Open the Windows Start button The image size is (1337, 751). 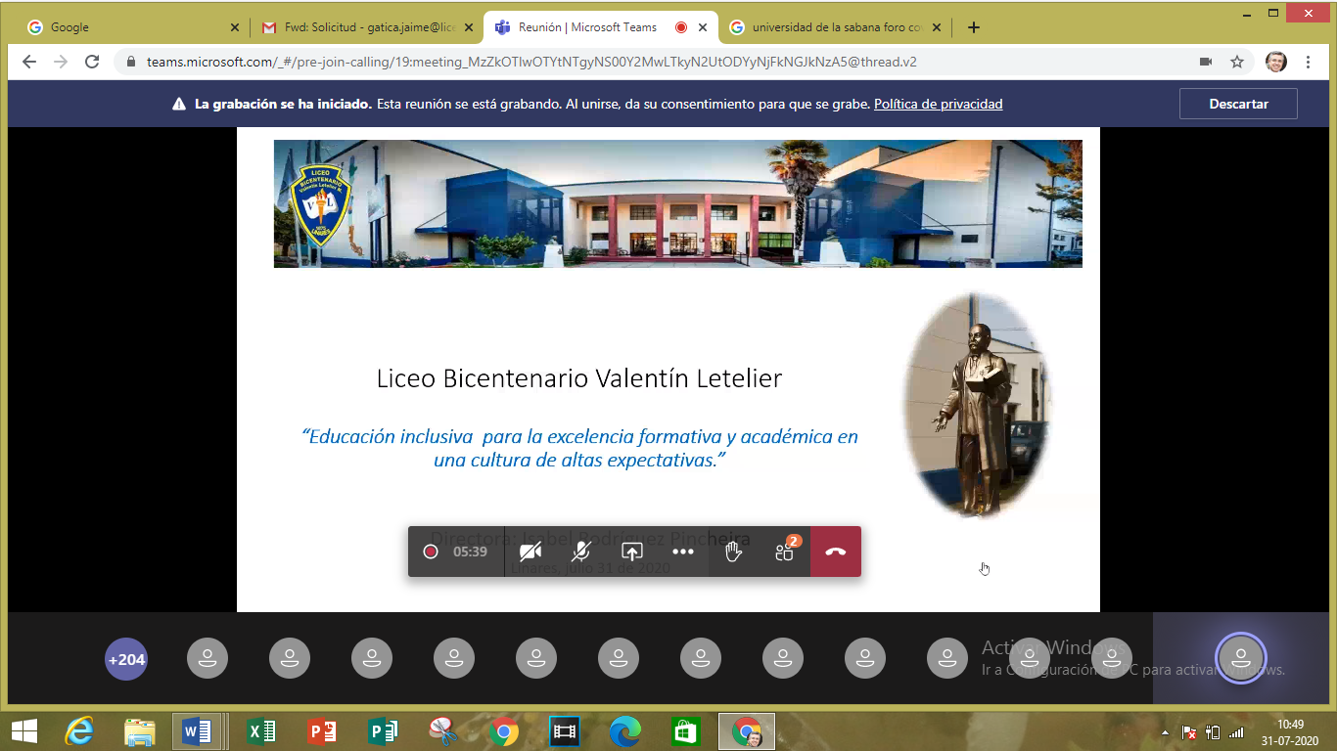click(x=24, y=730)
